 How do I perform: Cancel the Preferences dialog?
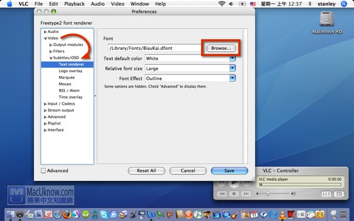pos(188,171)
